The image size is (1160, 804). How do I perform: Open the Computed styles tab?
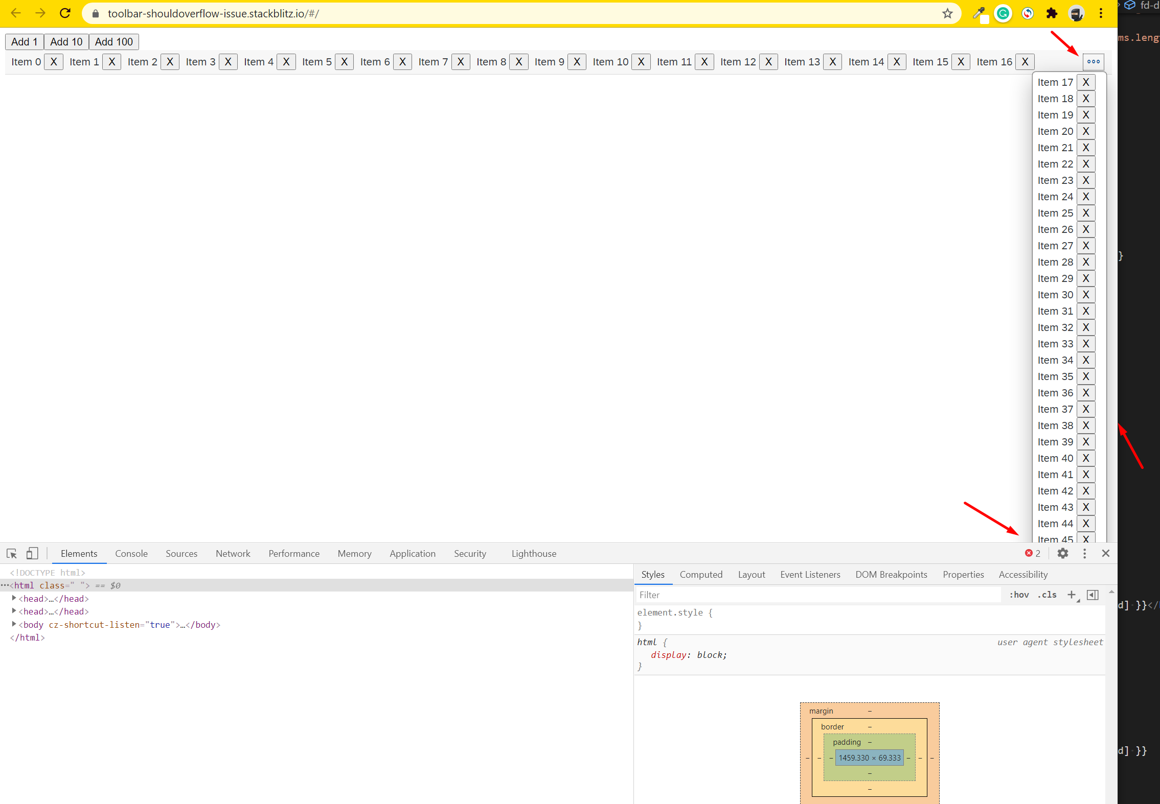pos(701,574)
